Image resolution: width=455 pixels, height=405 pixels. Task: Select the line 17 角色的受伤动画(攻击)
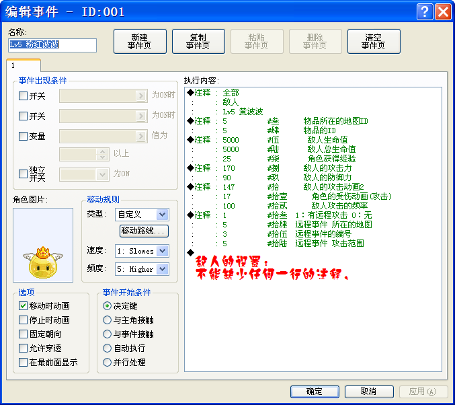pyautogui.click(x=313, y=196)
